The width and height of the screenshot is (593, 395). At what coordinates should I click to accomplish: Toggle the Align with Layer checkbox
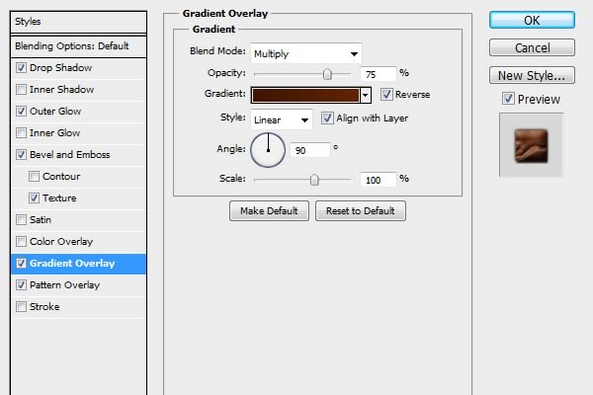[327, 118]
